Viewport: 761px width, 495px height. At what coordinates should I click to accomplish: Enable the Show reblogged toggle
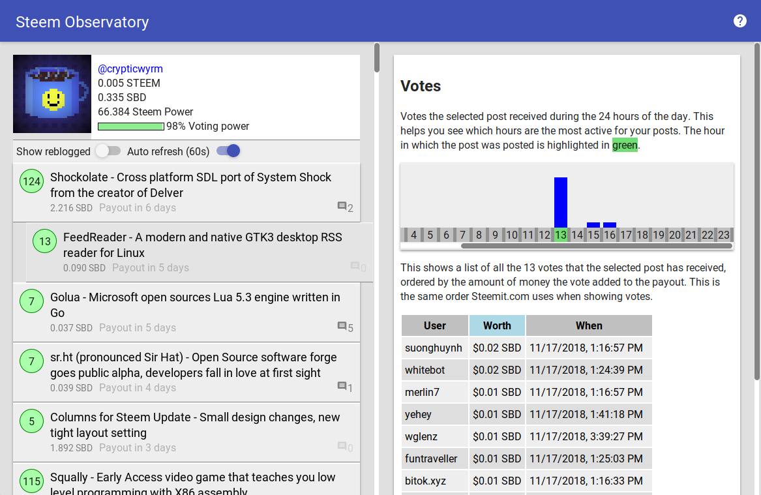pos(108,151)
